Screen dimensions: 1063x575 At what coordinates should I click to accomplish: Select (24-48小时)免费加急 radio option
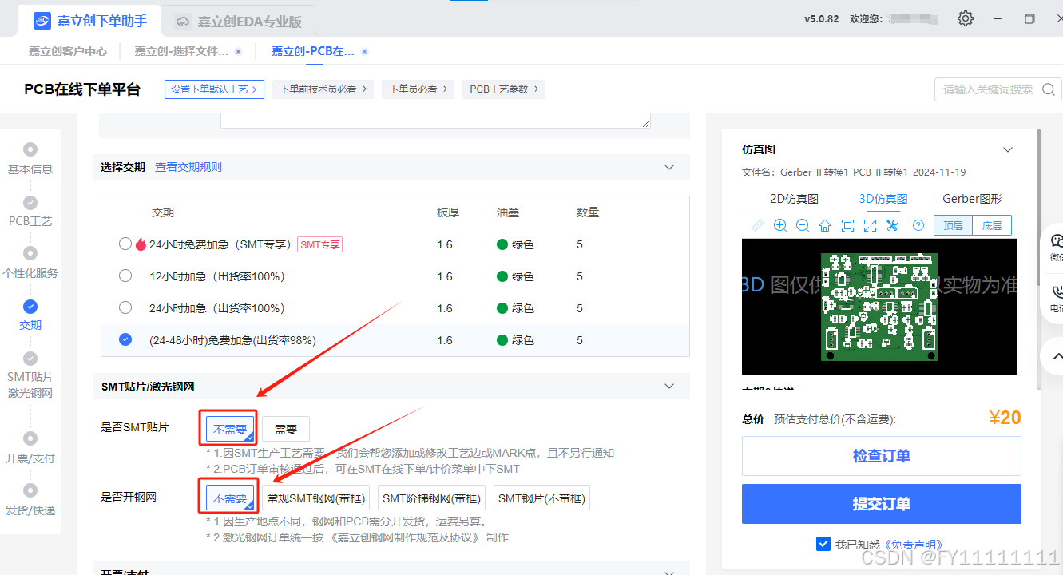click(125, 339)
